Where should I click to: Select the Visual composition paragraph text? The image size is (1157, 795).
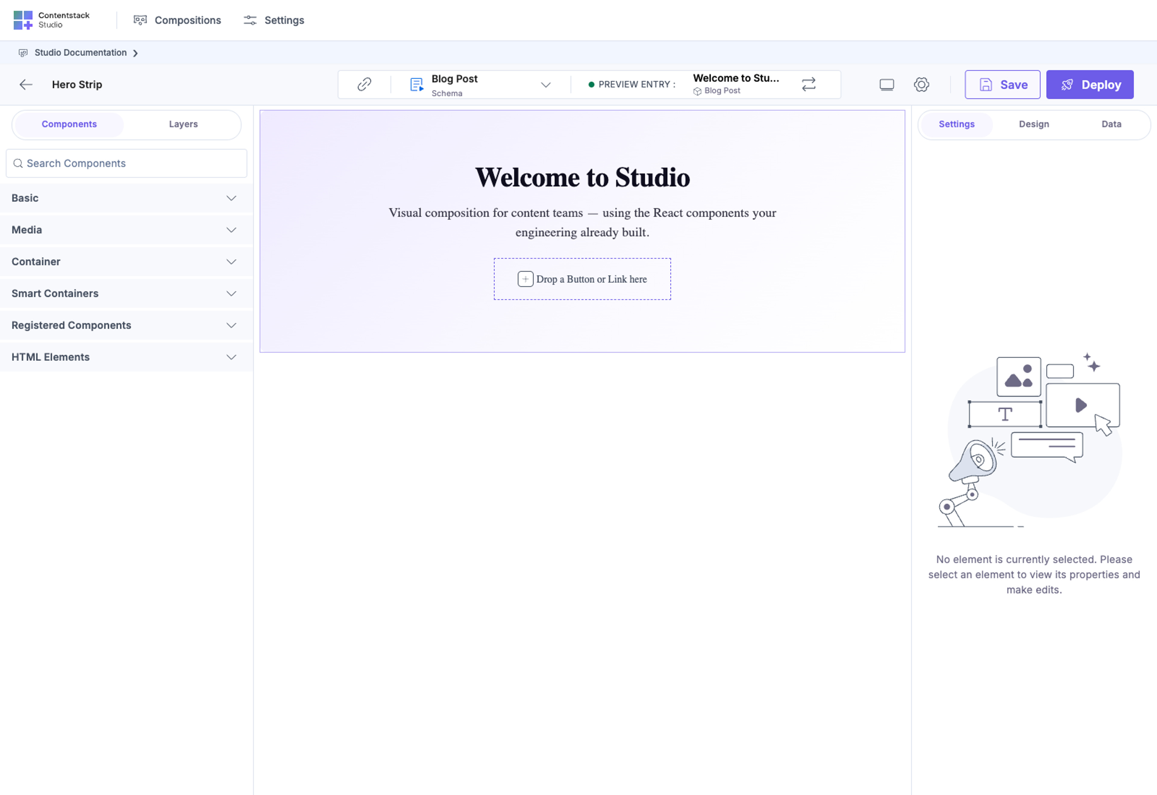tap(582, 222)
